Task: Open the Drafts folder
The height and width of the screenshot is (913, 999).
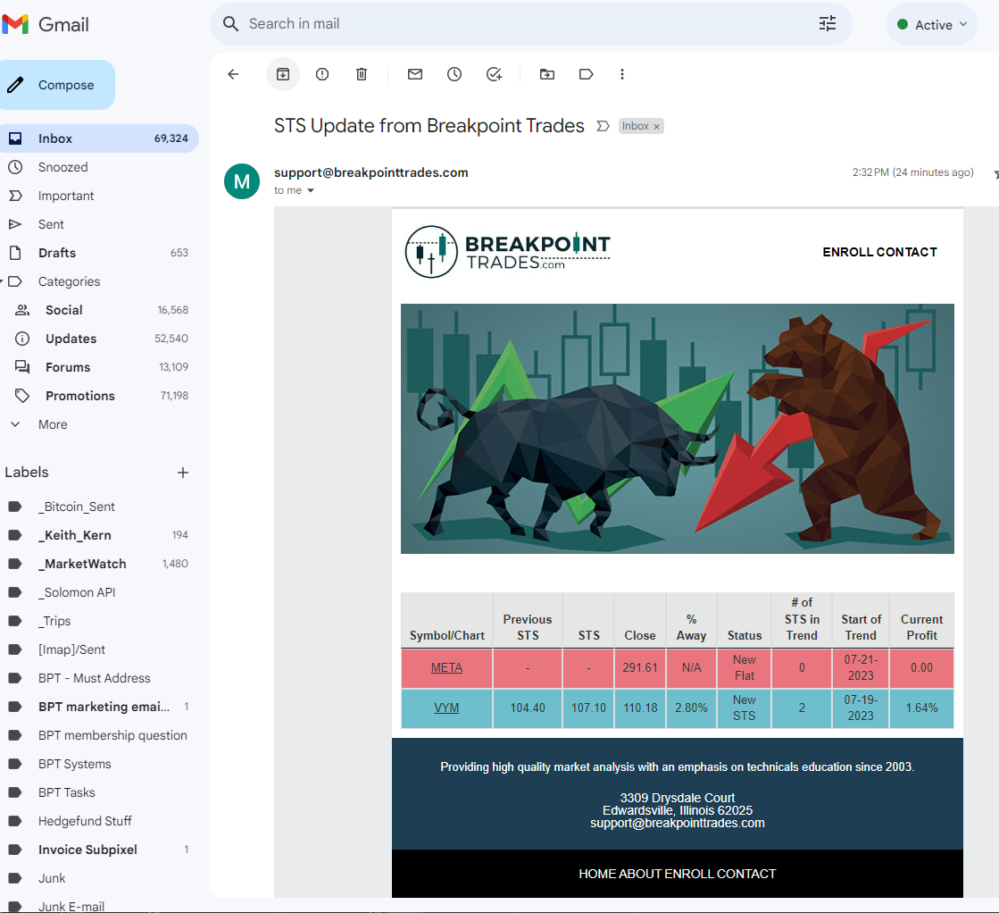Action: [57, 253]
